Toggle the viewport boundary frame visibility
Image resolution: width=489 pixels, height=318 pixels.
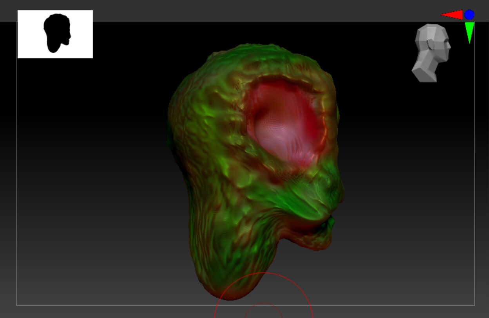click(x=17, y=156)
